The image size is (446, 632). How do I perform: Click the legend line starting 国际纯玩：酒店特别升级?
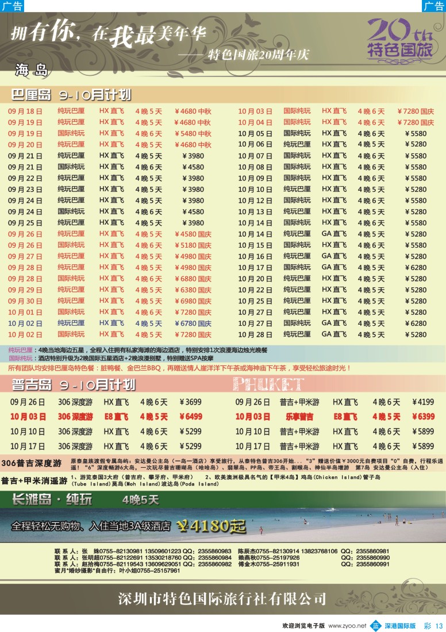coord(111,359)
